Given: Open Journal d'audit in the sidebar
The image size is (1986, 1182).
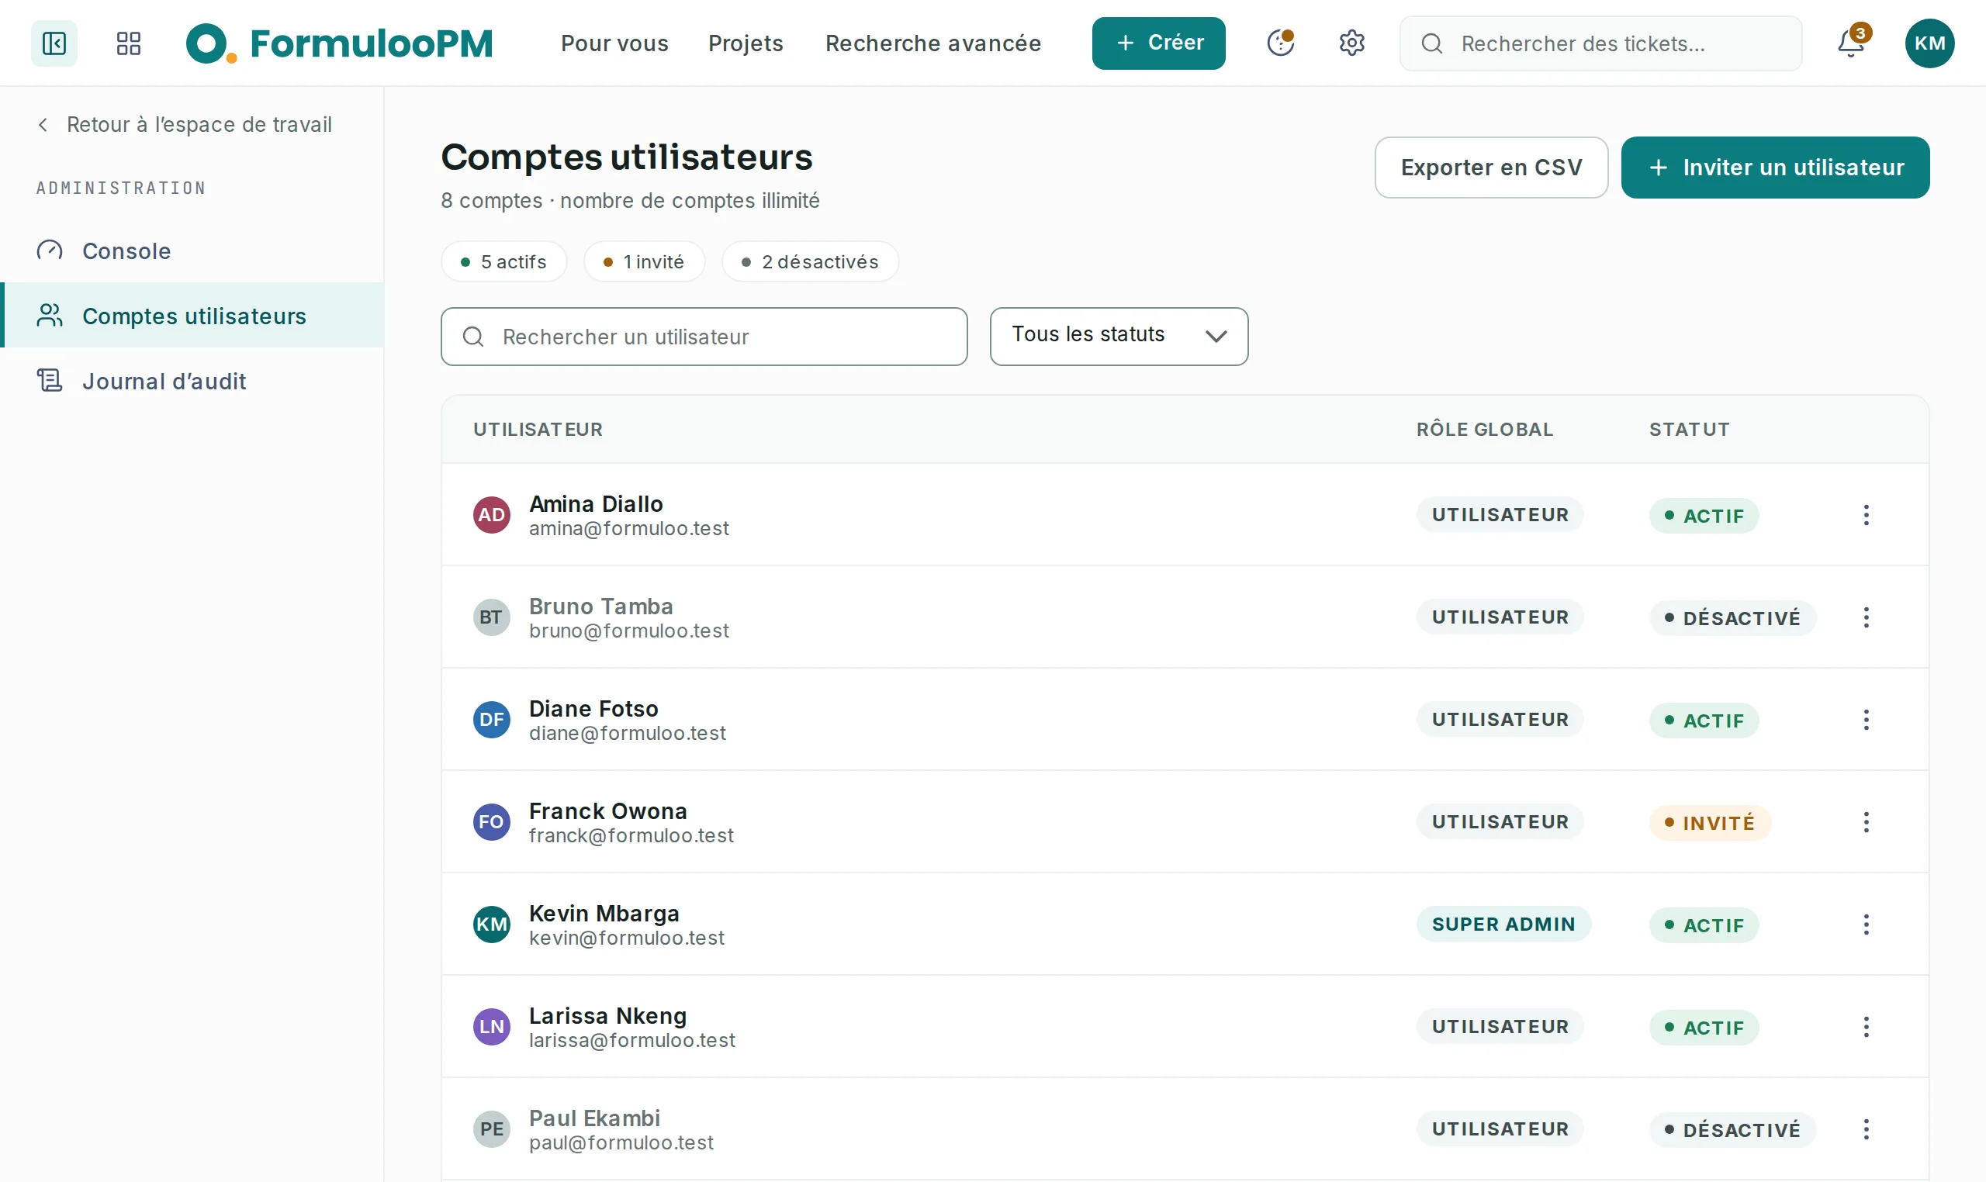Looking at the screenshot, I should pos(192,381).
